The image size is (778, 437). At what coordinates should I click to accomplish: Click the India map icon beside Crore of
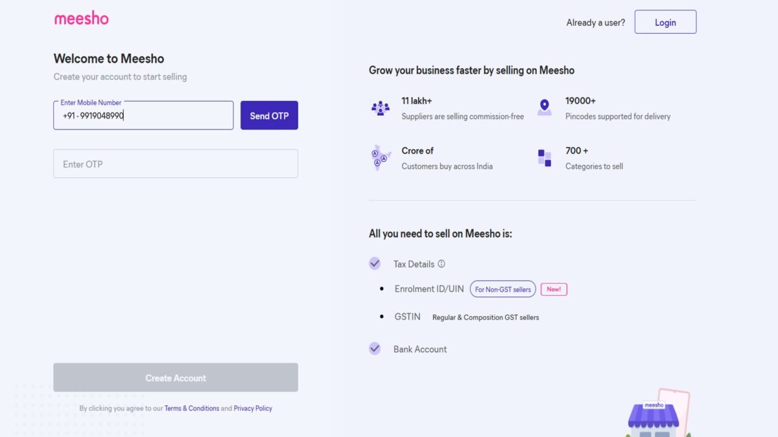tap(381, 157)
